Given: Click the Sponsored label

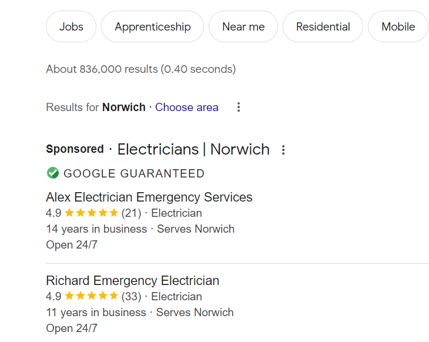Looking at the screenshot, I should click(x=75, y=149).
